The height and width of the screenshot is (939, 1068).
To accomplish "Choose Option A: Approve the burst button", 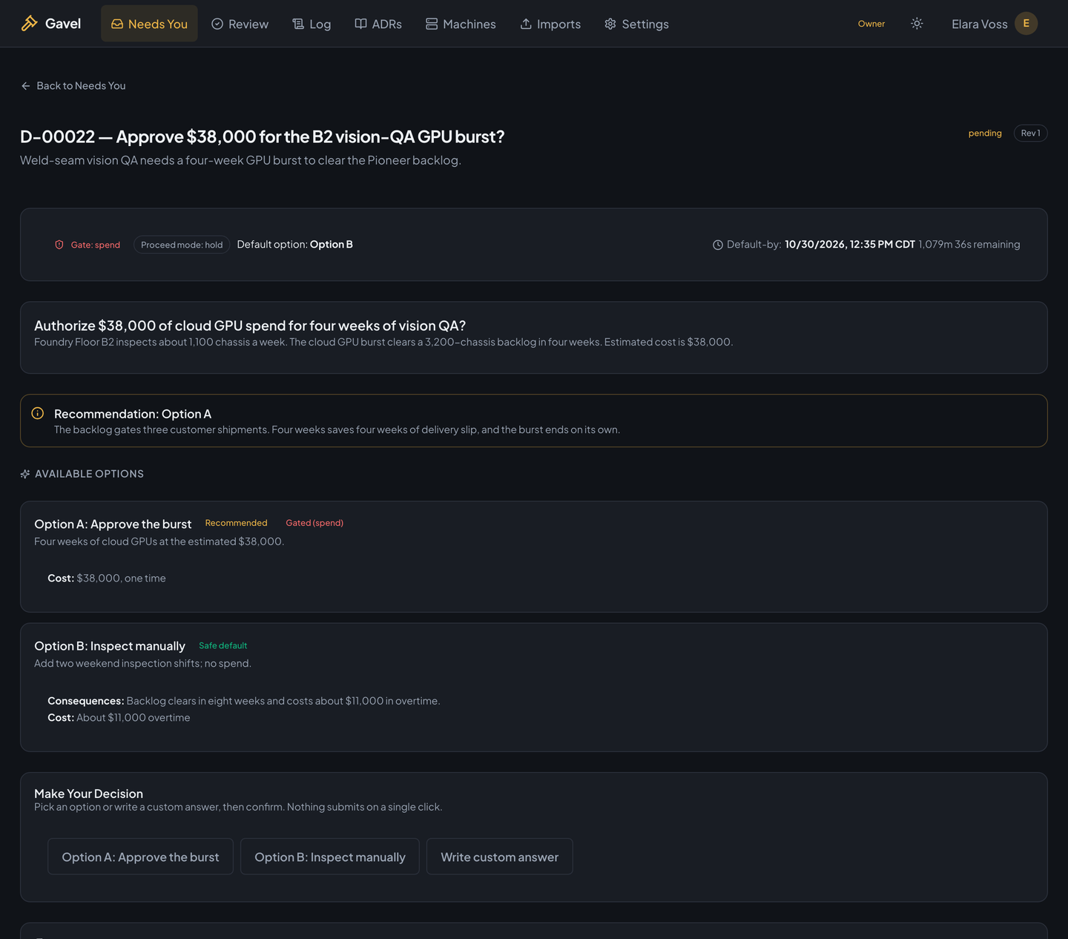I will point(140,857).
